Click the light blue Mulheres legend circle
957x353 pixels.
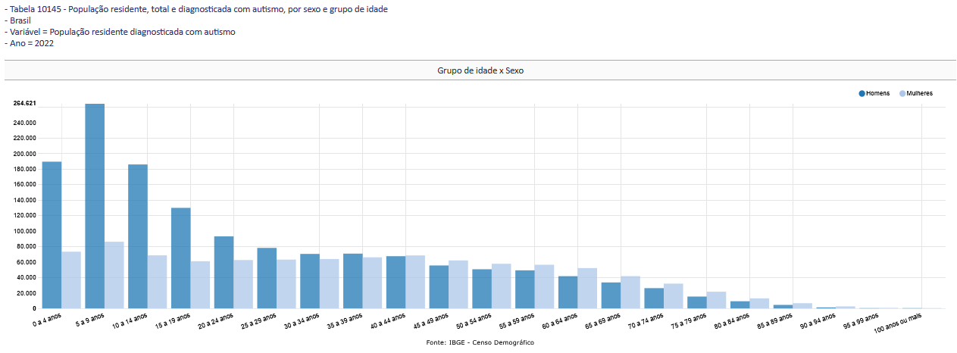click(902, 93)
